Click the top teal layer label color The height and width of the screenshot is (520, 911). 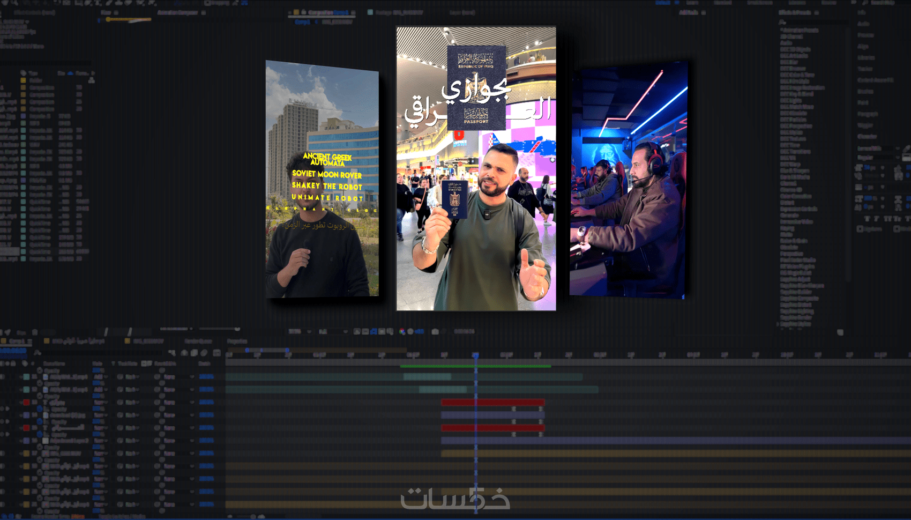tap(26, 377)
